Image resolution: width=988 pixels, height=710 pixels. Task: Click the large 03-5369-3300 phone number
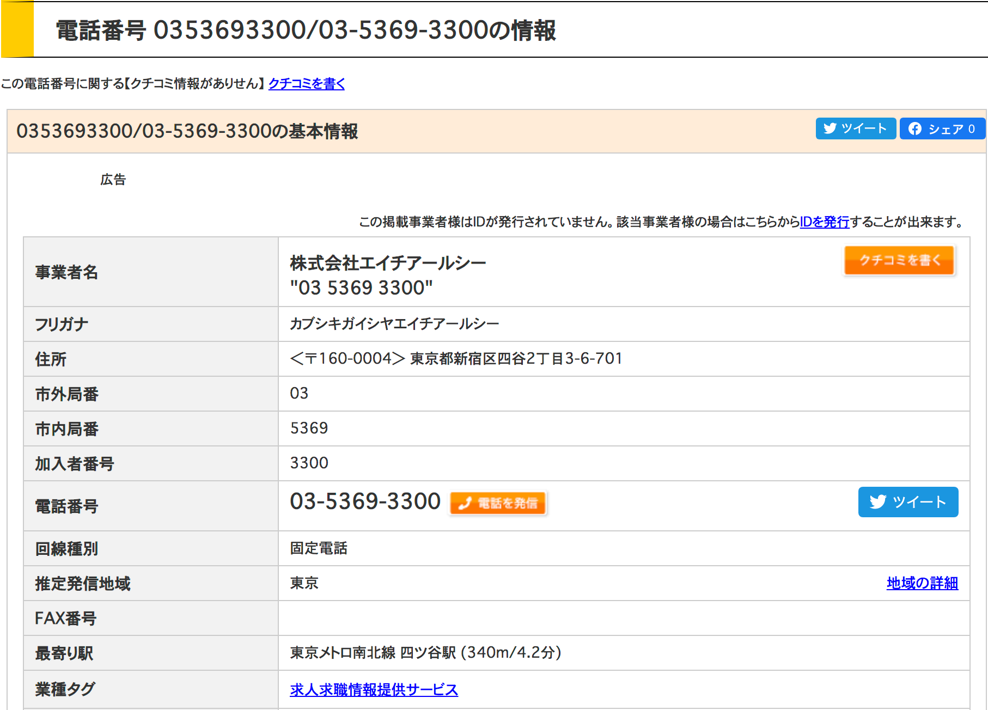365,501
